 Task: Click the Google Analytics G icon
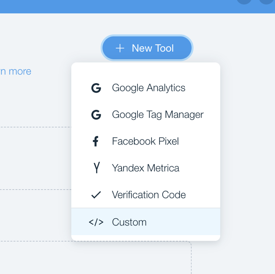point(96,88)
